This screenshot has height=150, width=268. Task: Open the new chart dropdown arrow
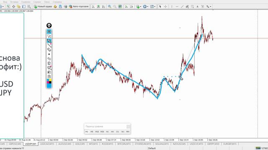(3, 7)
